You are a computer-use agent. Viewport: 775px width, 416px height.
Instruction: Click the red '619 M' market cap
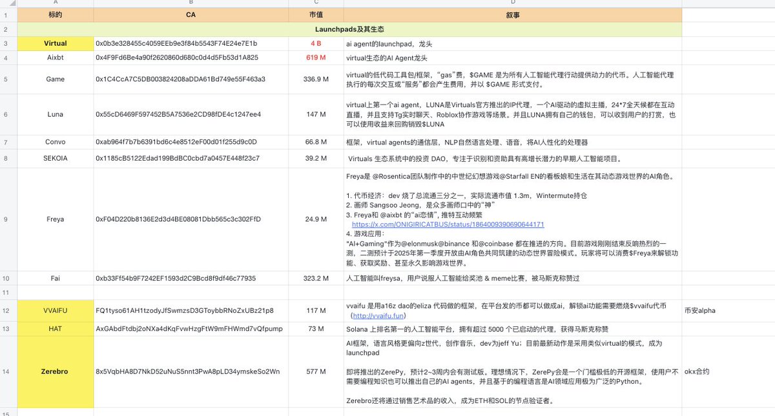click(x=316, y=57)
